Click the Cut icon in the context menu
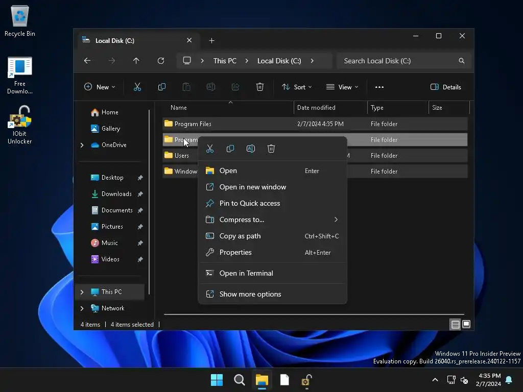 (210, 149)
